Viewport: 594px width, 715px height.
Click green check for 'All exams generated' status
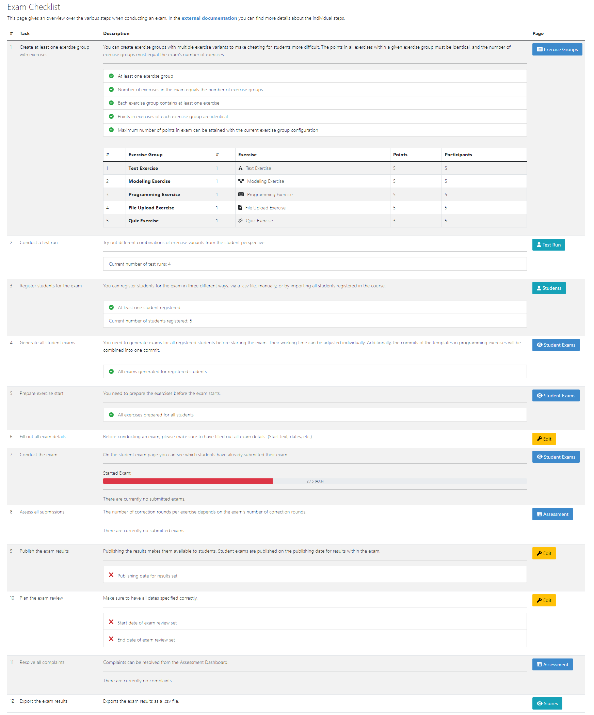point(111,371)
